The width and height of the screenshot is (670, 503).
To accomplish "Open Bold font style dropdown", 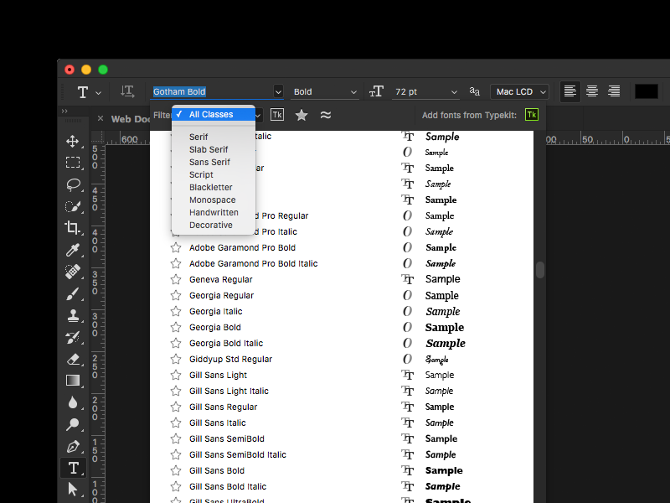I will pyautogui.click(x=324, y=92).
